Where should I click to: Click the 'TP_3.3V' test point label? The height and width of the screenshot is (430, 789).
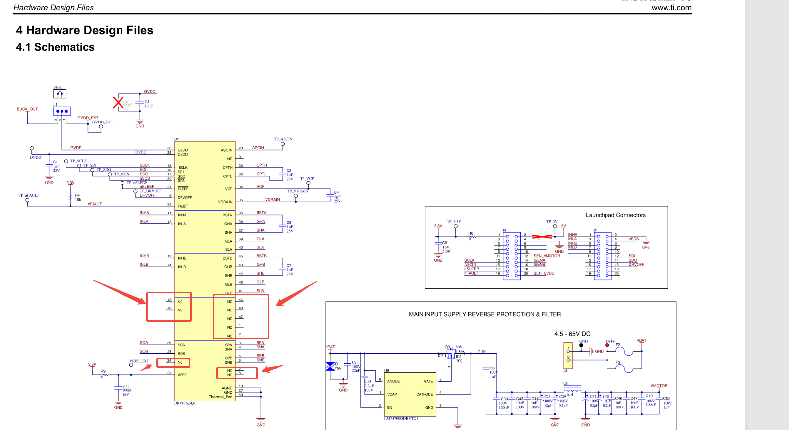[454, 222]
